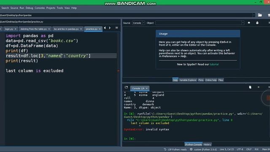Screen dimensions: 270x152
Task: Close the Console 1/A tab
Action: tap(147, 88)
